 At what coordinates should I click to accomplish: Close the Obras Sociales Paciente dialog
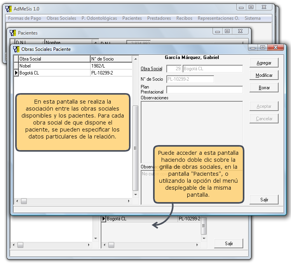point(276,47)
